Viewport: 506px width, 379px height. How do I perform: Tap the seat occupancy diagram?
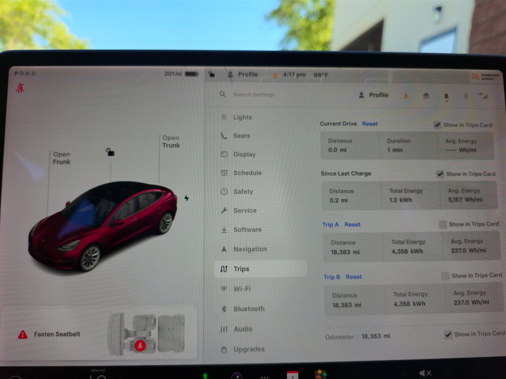click(x=147, y=334)
